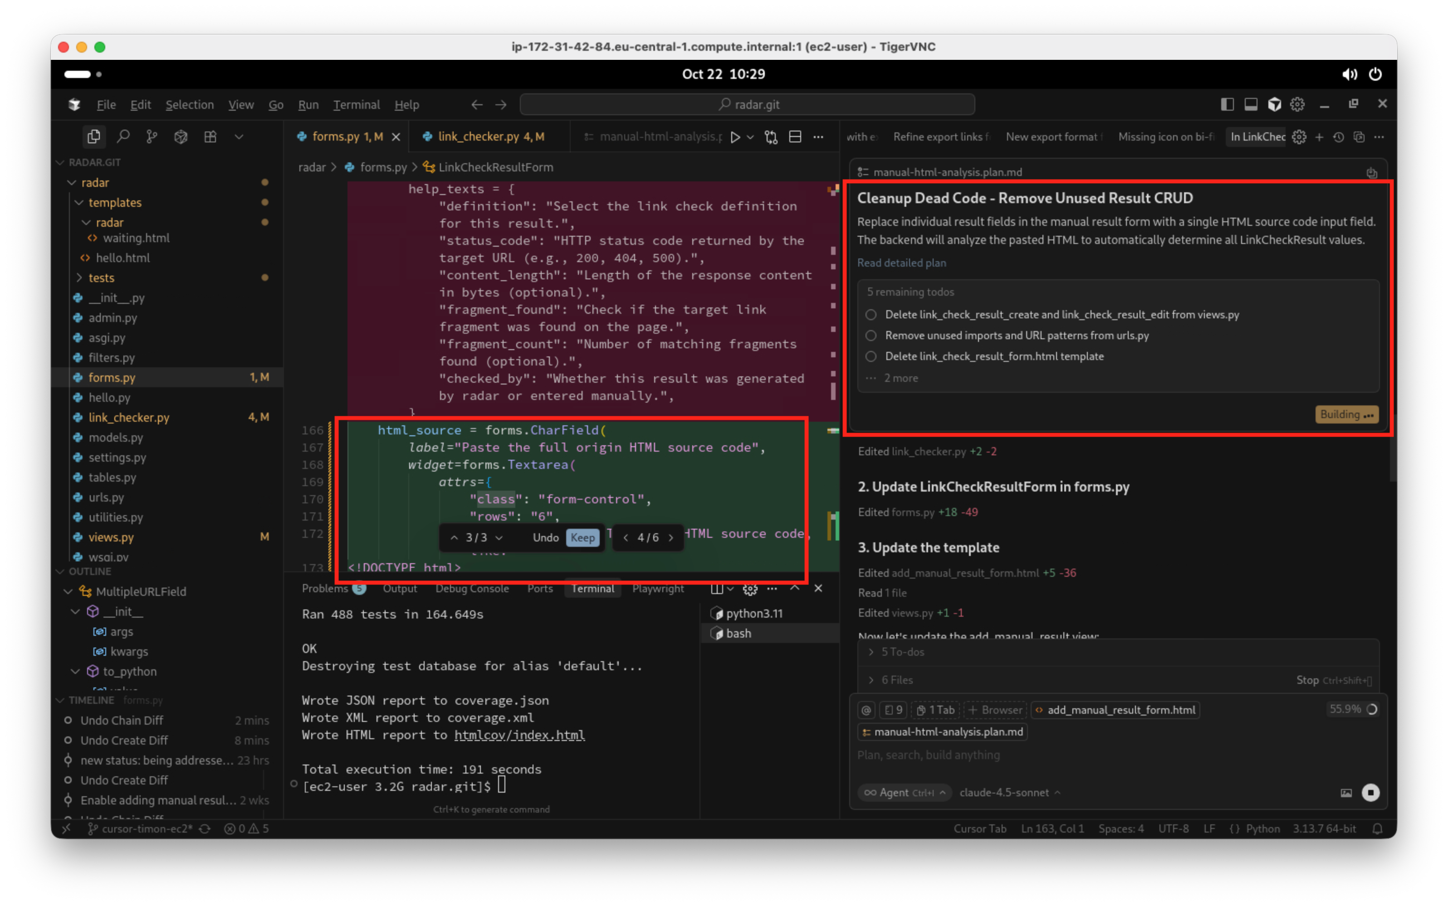Click the split editor icon

[x=795, y=137]
